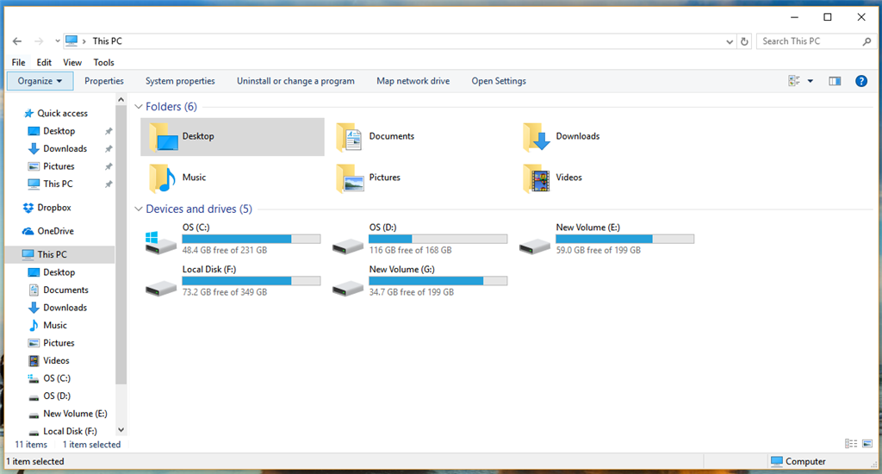Select OneDrive in the navigation pane
This screenshot has width=882, height=474.
coord(55,231)
